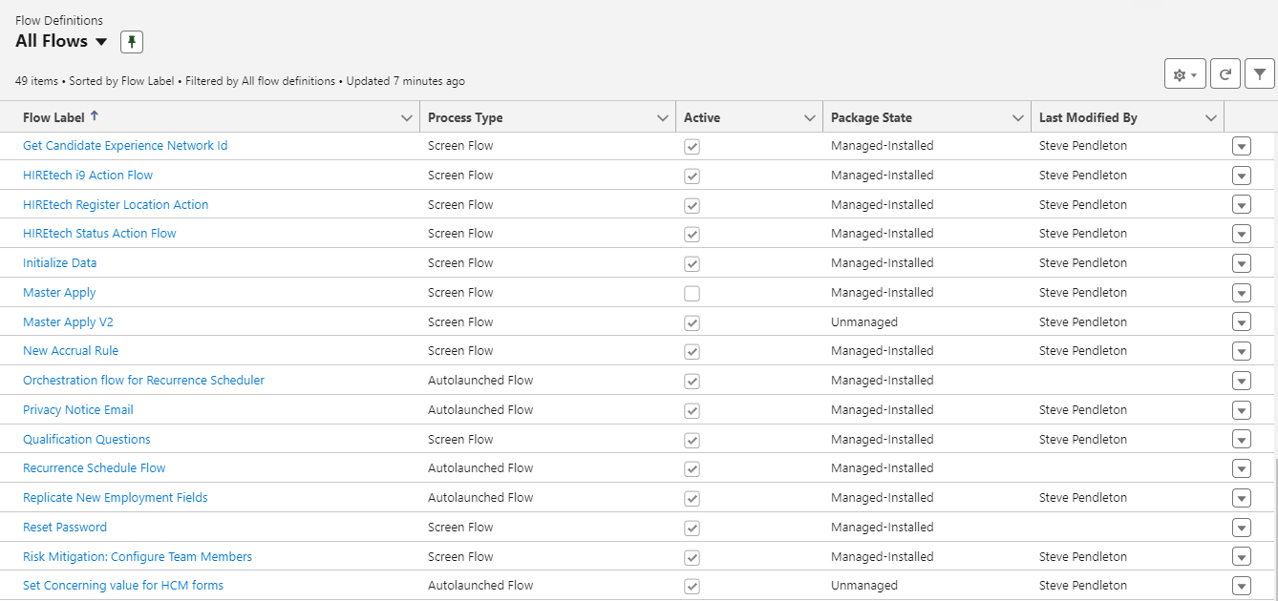Sort by Last Modified By column header

pyautogui.click(x=1088, y=118)
